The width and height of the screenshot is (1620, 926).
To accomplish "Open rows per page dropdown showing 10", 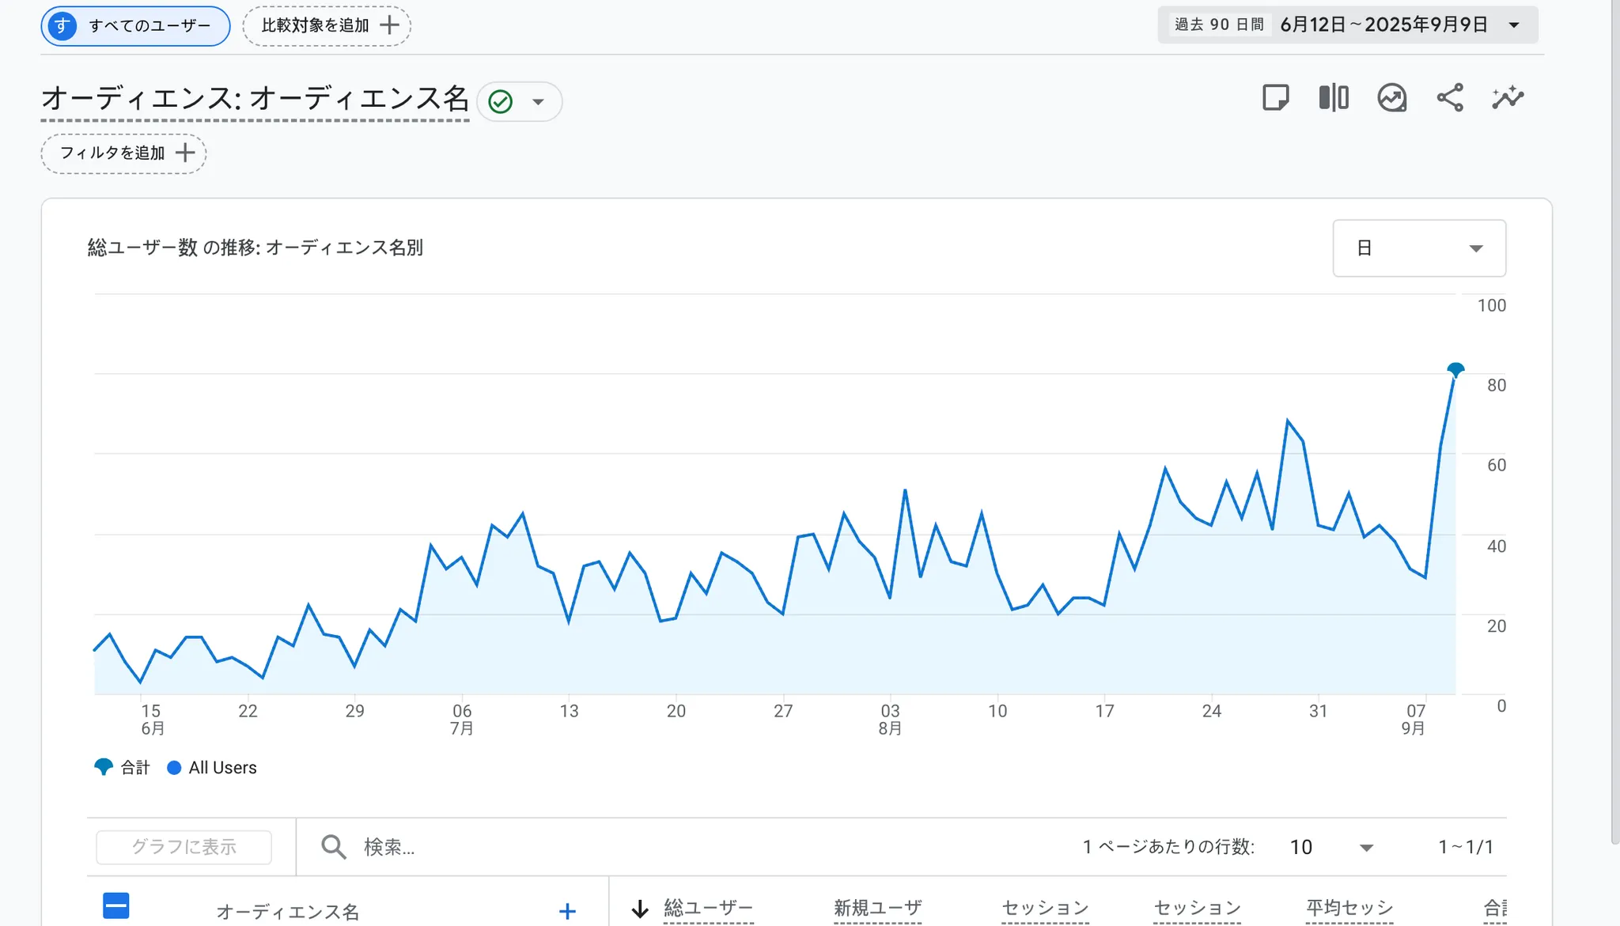I will coord(1332,847).
